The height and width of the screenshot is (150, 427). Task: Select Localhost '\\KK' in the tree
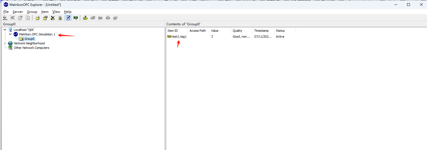(x=24, y=30)
